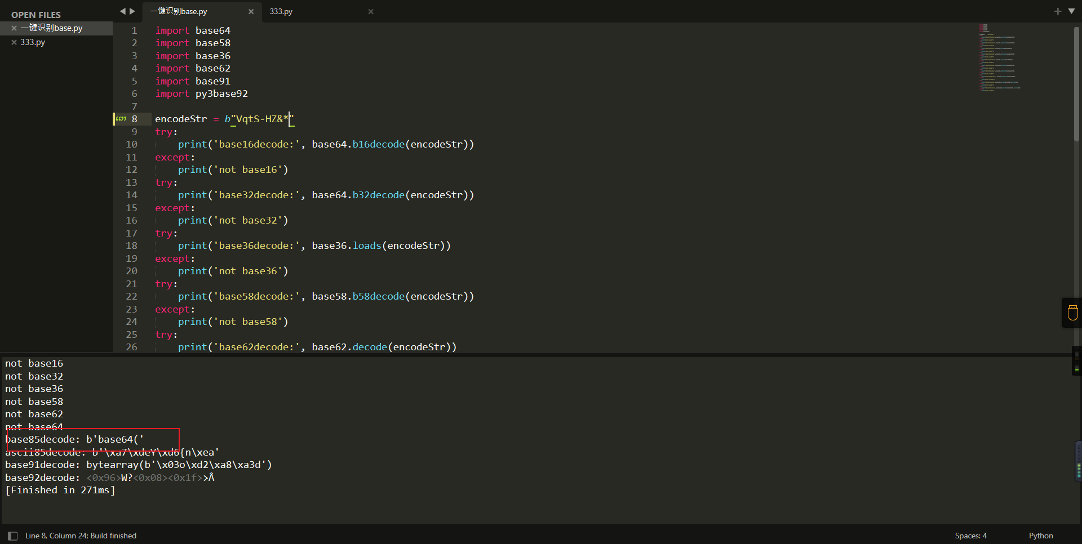This screenshot has height=544, width=1082.
Task: Close the 333.py tab
Action: tap(371, 11)
